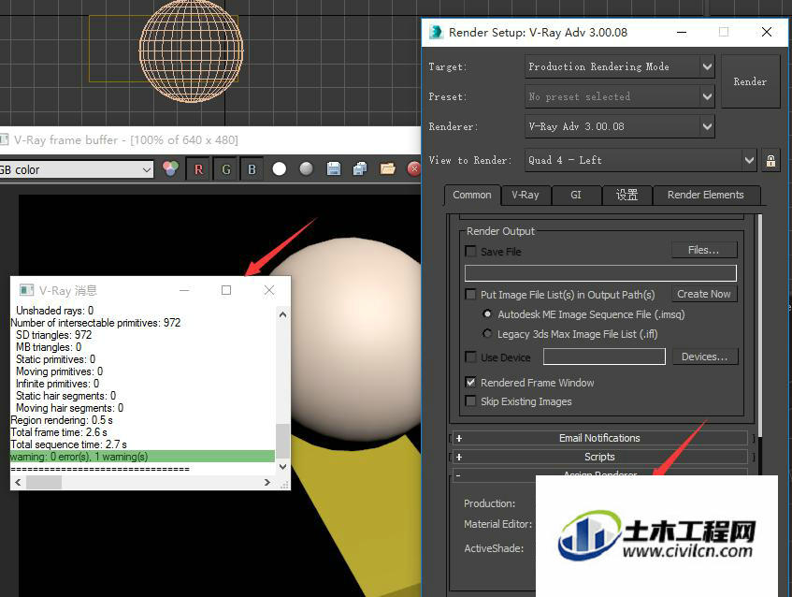This screenshot has height=597, width=792.
Task: Switch to monochromatic mode gray sphere icon
Action: coord(306,168)
